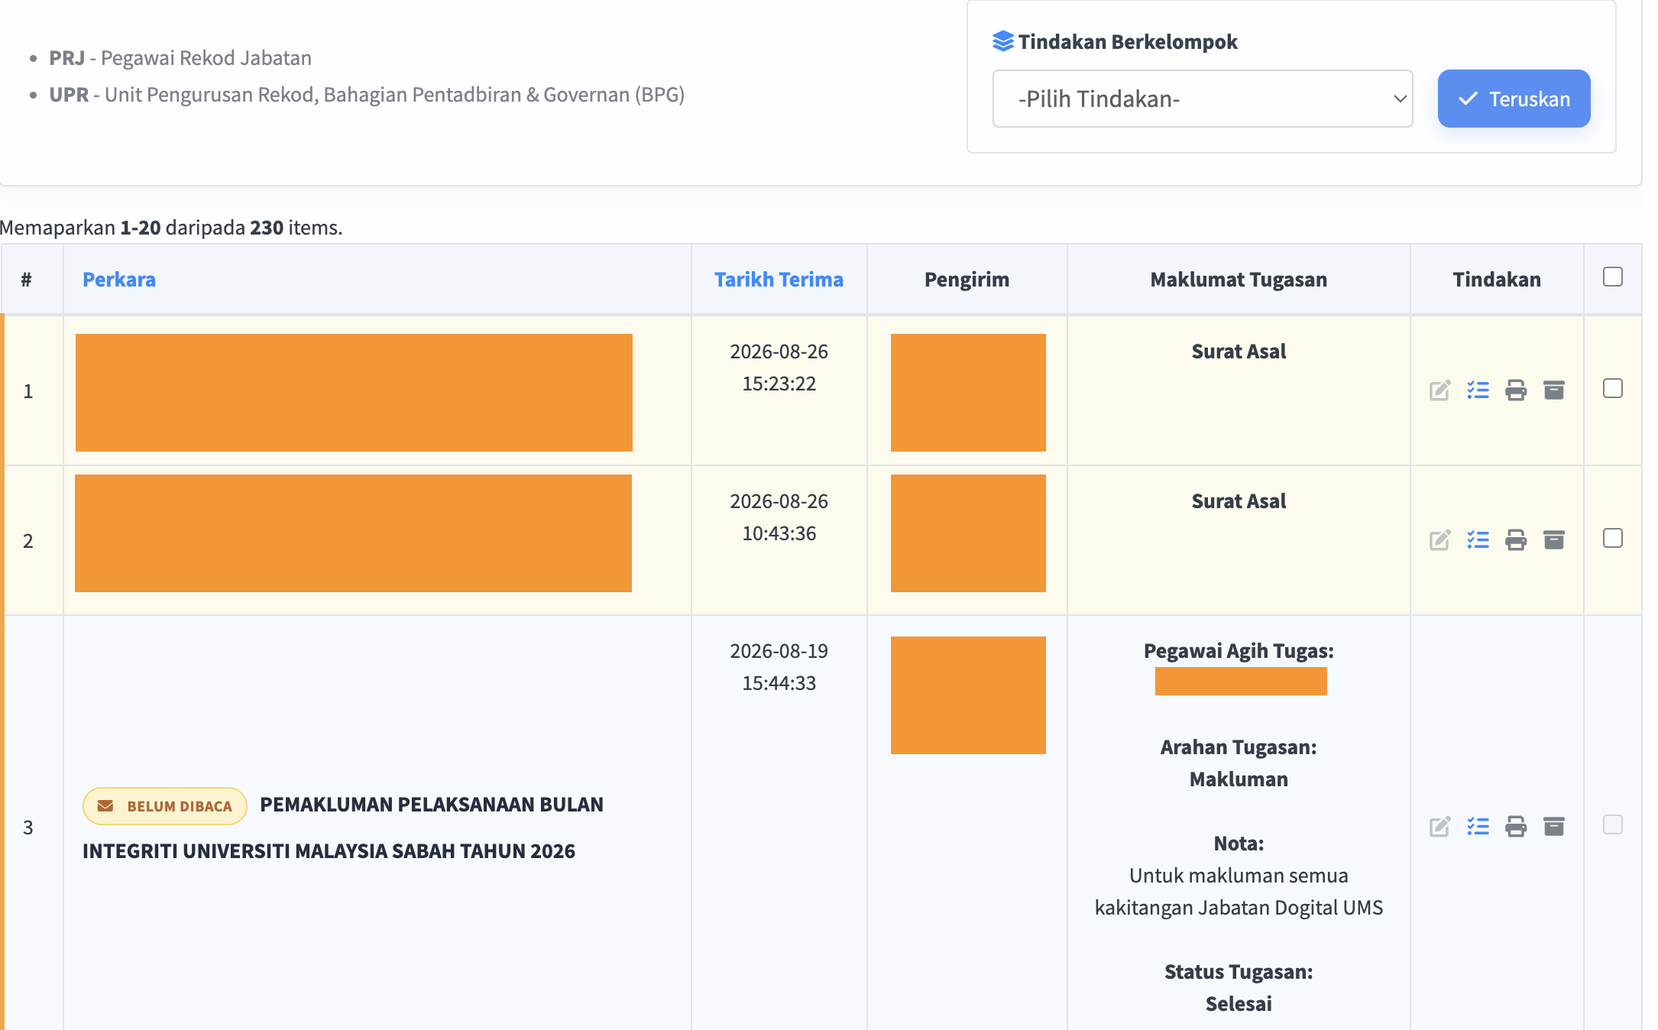This screenshot has height=1030, width=1658.
Task: Tick the checkbox for row 3
Action: point(1613,824)
